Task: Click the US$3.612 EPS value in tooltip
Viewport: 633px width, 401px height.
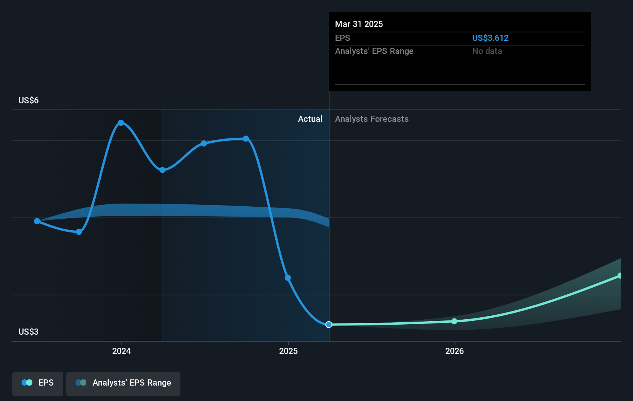Action: (490, 38)
